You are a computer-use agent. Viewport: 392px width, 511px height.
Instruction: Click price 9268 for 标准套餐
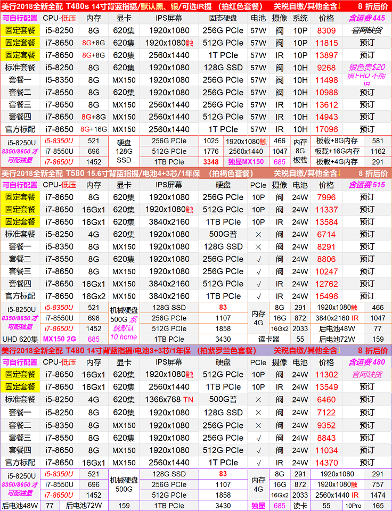point(326,68)
